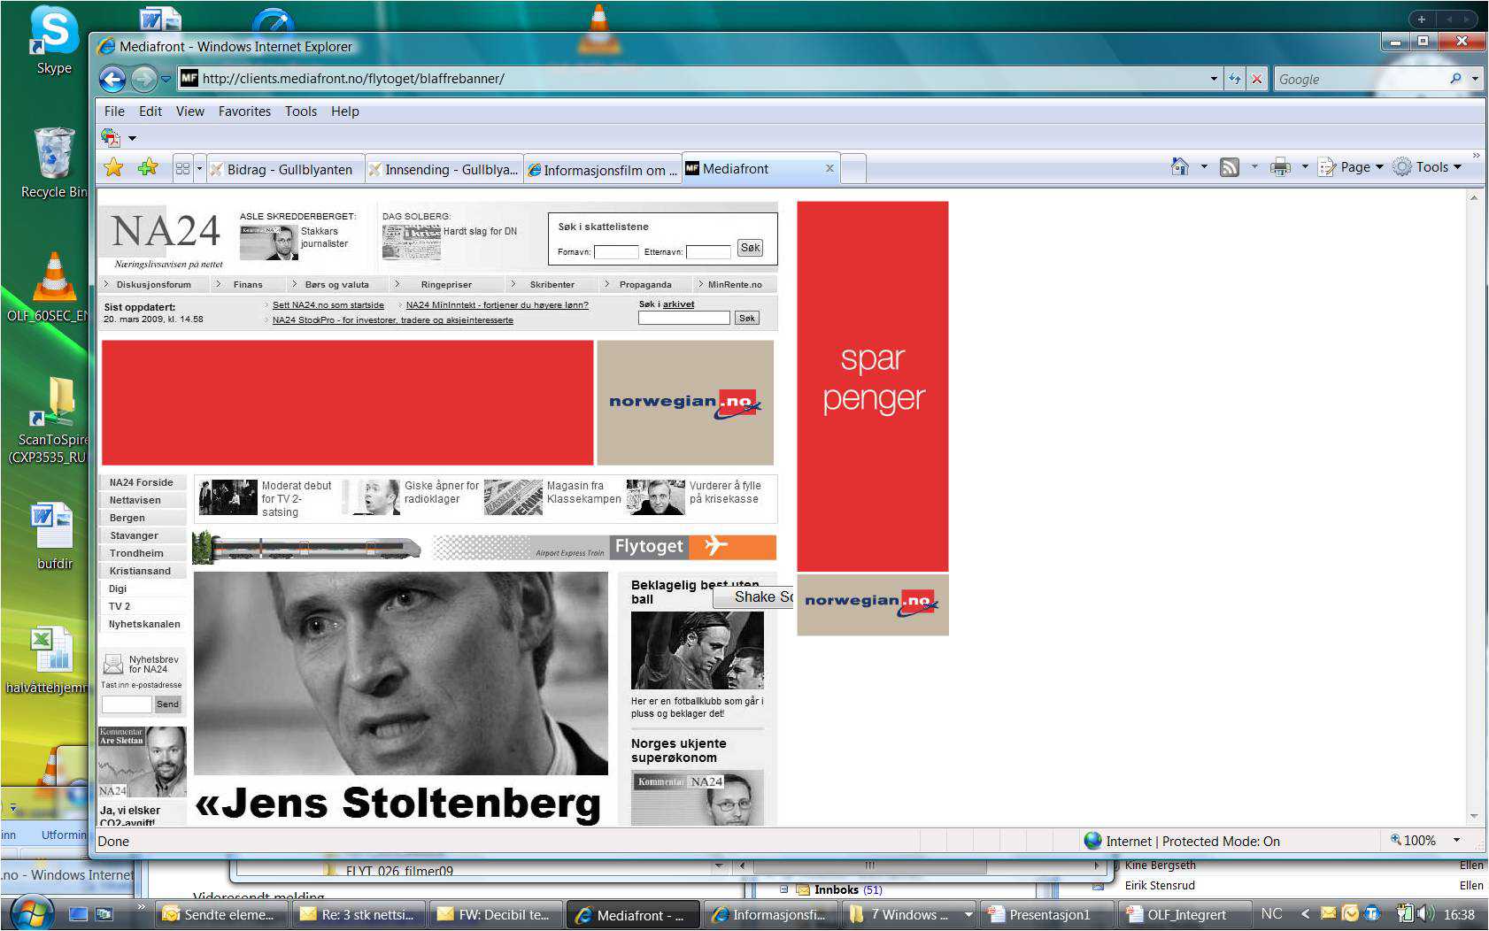Click the browser Back arrow button
Image resolution: width=1489 pixels, height=931 pixels.
[112, 80]
